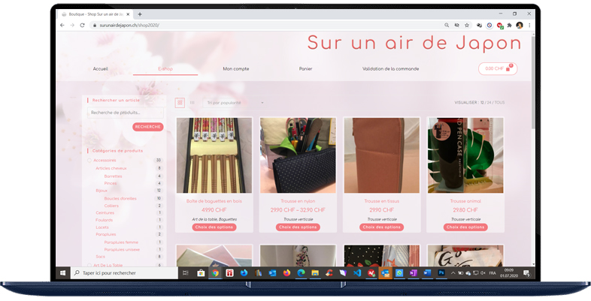The height and width of the screenshot is (301, 591).
Task: Switch to grid view layout icon
Action: (x=180, y=103)
